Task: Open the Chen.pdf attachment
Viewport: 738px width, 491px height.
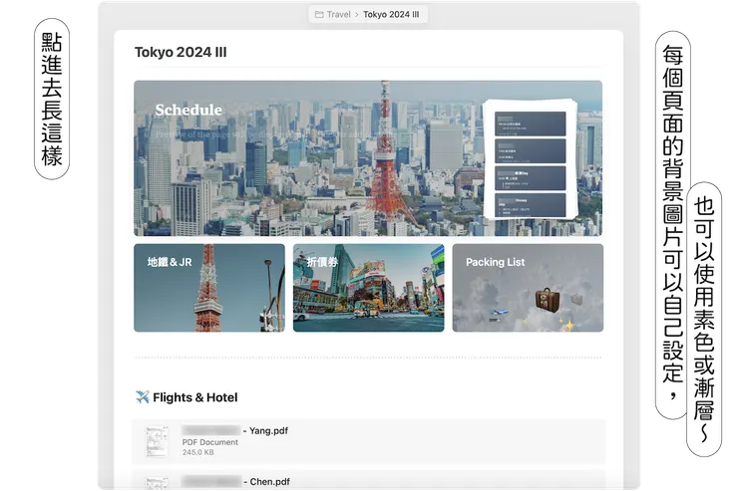Action: click(x=368, y=480)
